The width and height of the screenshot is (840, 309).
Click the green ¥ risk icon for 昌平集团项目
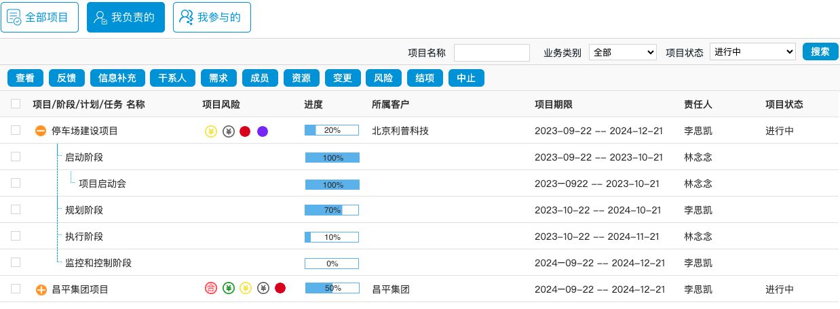229,289
